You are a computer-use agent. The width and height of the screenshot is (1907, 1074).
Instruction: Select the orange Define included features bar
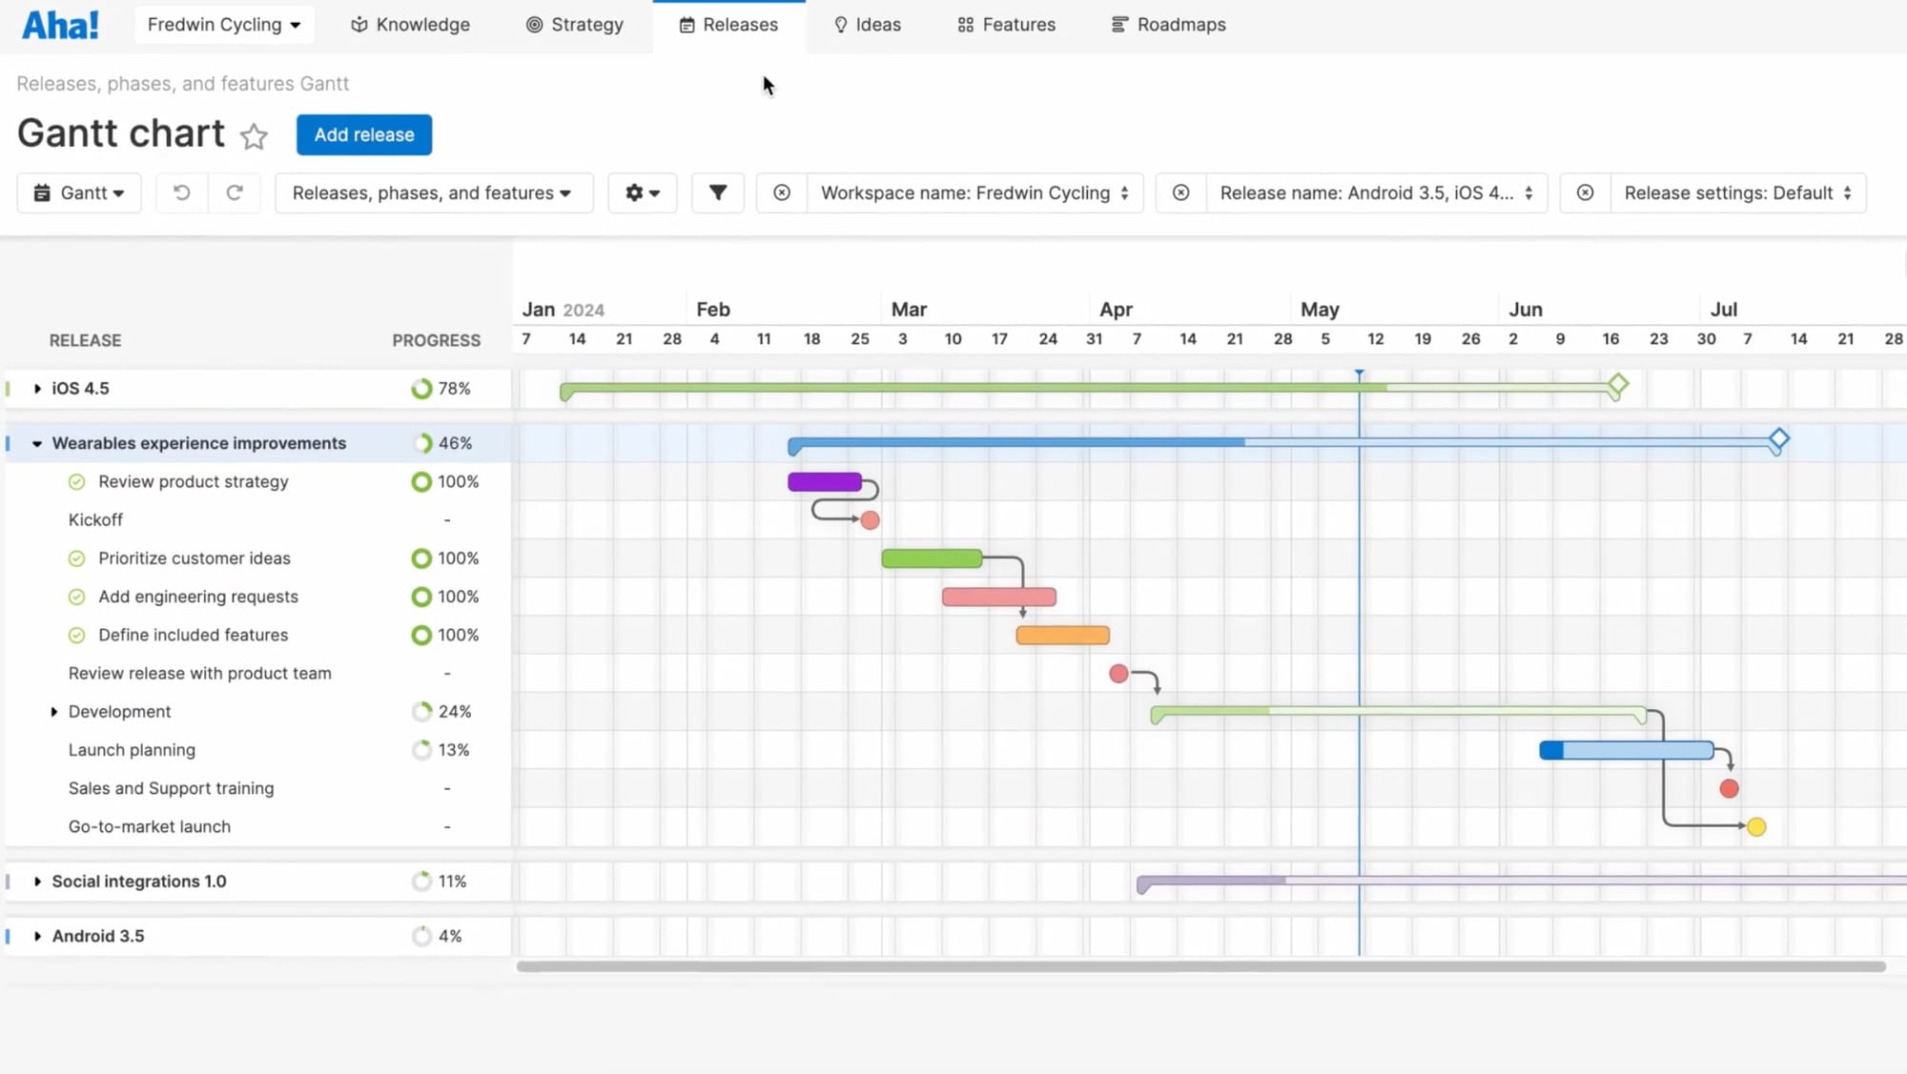1063,636
